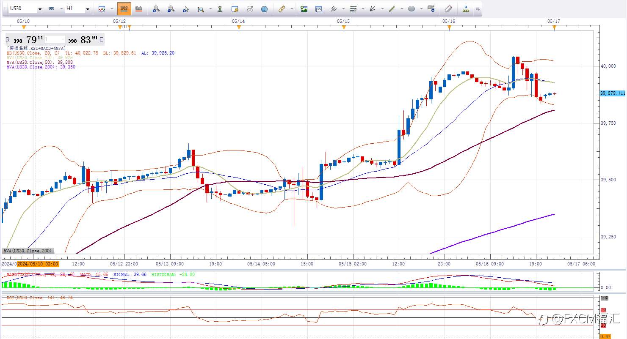
Task: Click the sell price 398 79
Action: pos(28,40)
